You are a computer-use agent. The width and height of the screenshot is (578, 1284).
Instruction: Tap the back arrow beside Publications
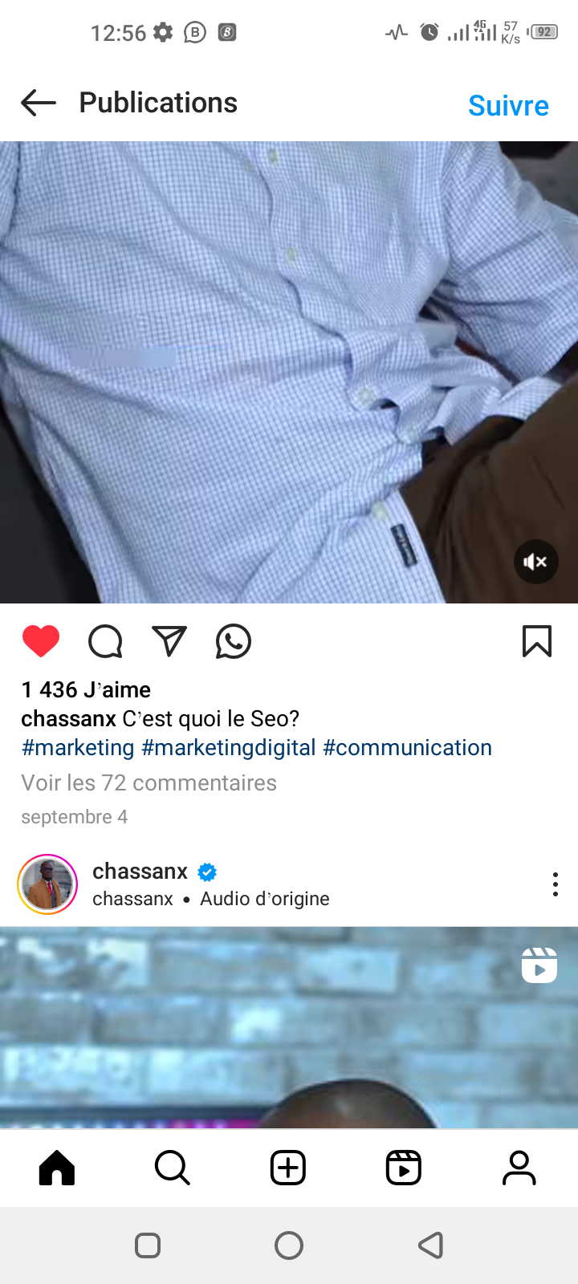pos(39,103)
